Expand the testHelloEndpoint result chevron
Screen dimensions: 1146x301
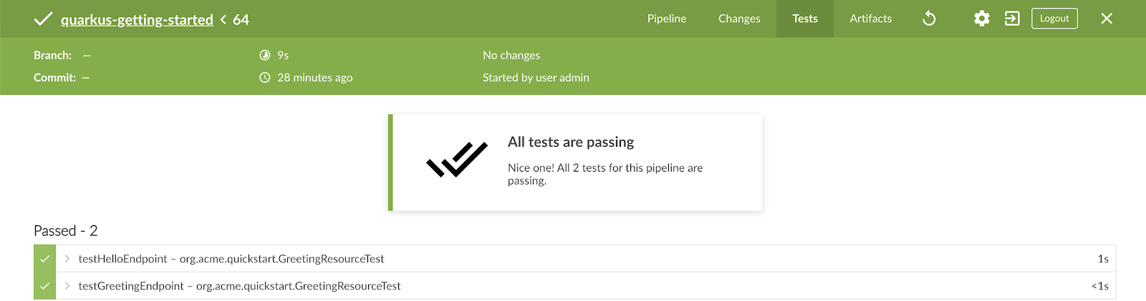67,259
